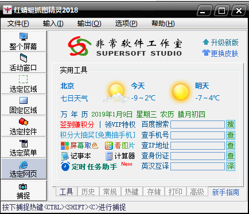Choose the 活动窗口 active window mode
The height and width of the screenshot is (214, 249).
(24, 62)
